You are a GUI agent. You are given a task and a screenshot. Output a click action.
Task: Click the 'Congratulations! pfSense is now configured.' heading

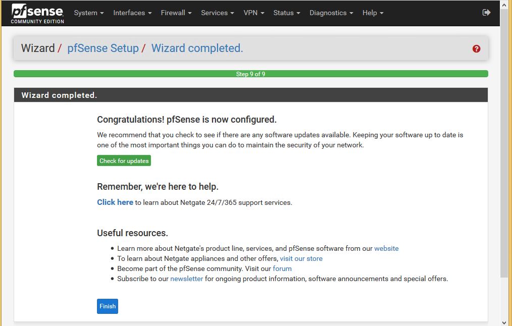187,120
